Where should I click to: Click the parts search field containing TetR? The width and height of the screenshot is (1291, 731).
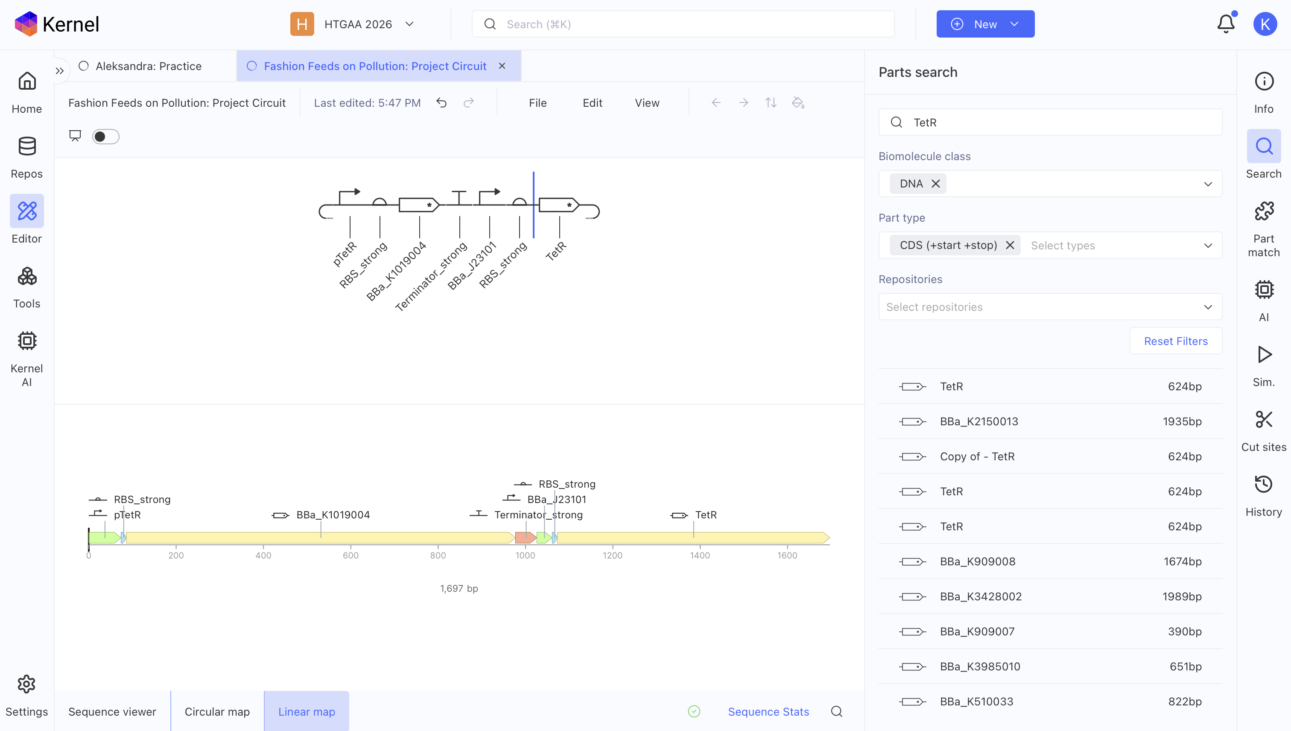1050,123
